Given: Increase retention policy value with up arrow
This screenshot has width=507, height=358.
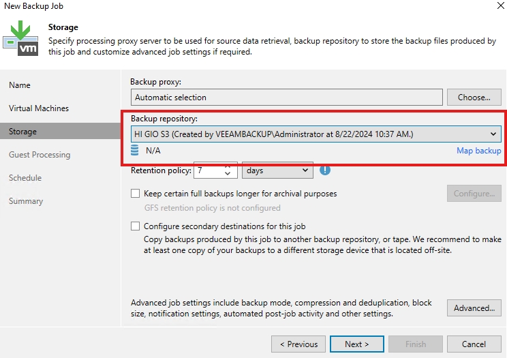Looking at the screenshot, I should [228, 166].
